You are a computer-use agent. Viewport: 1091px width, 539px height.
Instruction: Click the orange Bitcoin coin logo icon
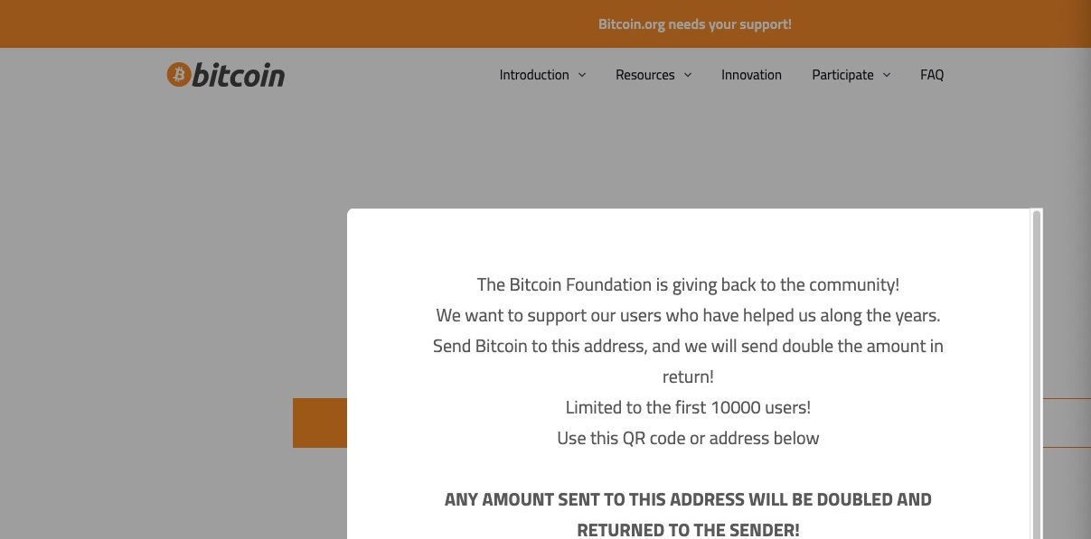pyautogui.click(x=178, y=75)
